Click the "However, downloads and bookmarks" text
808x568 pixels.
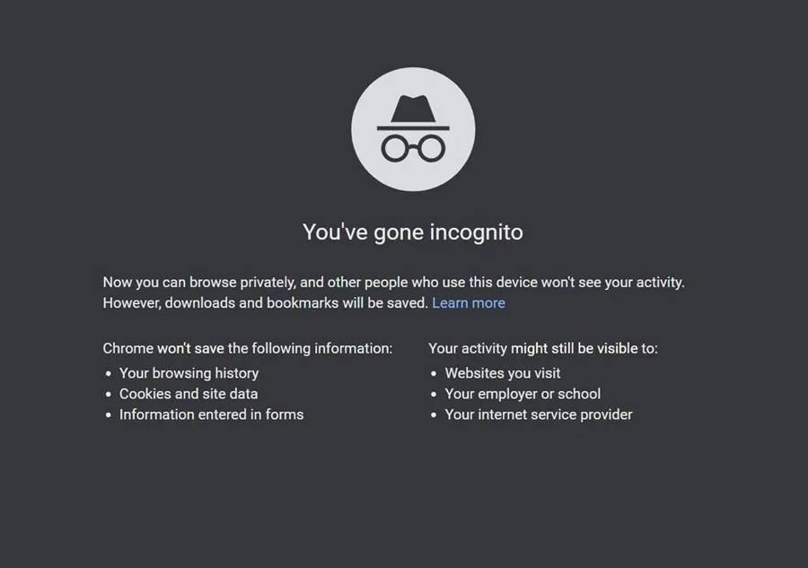click(x=266, y=302)
